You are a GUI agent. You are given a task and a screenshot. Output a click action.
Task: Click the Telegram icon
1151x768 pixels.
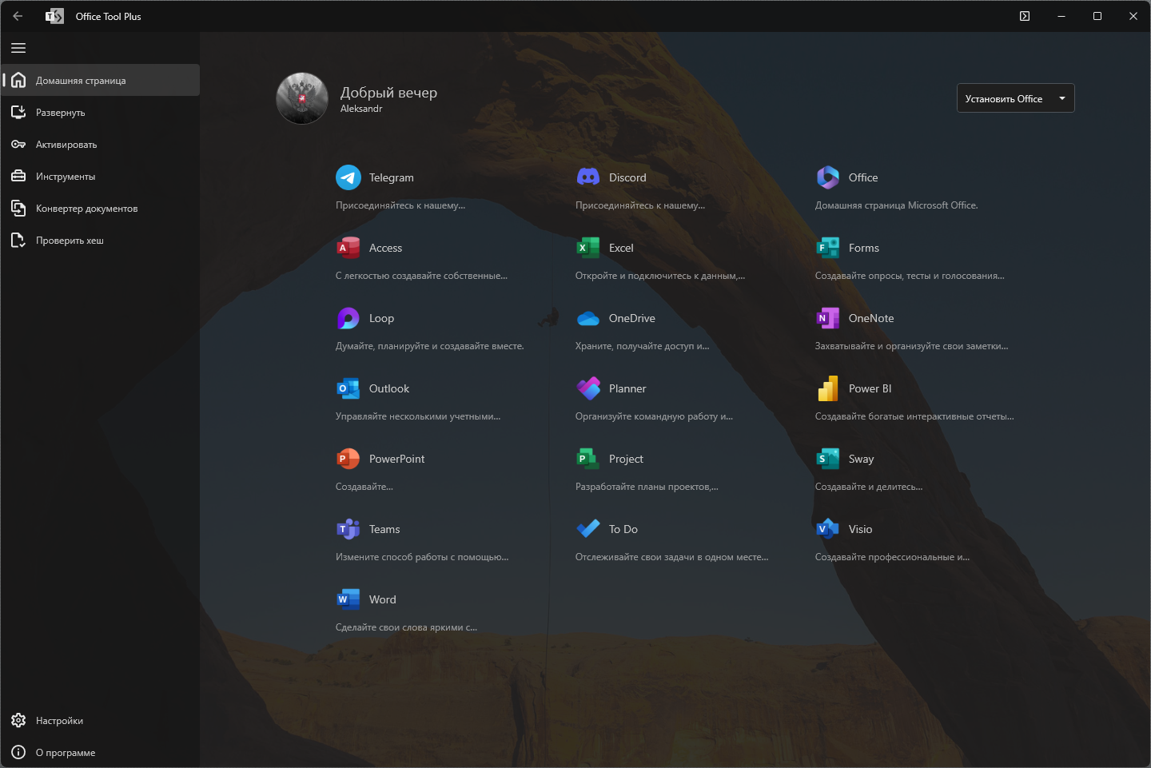coord(348,177)
